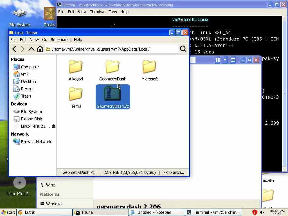
Task: Open Browse Network in sidebar
Action: 32,142
